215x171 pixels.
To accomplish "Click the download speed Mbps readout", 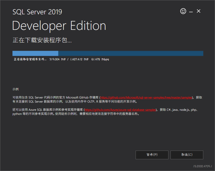I will [x=100, y=59].
